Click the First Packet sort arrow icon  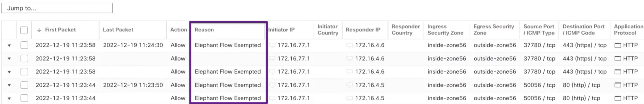pos(39,30)
